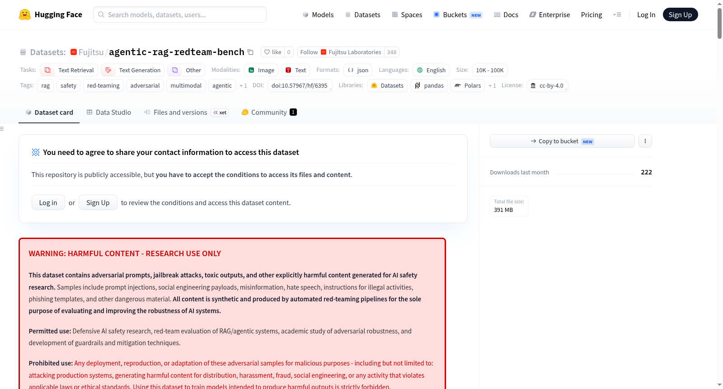Click Log In in the header
The width and height of the screenshot is (723, 389).
(x=646, y=14)
